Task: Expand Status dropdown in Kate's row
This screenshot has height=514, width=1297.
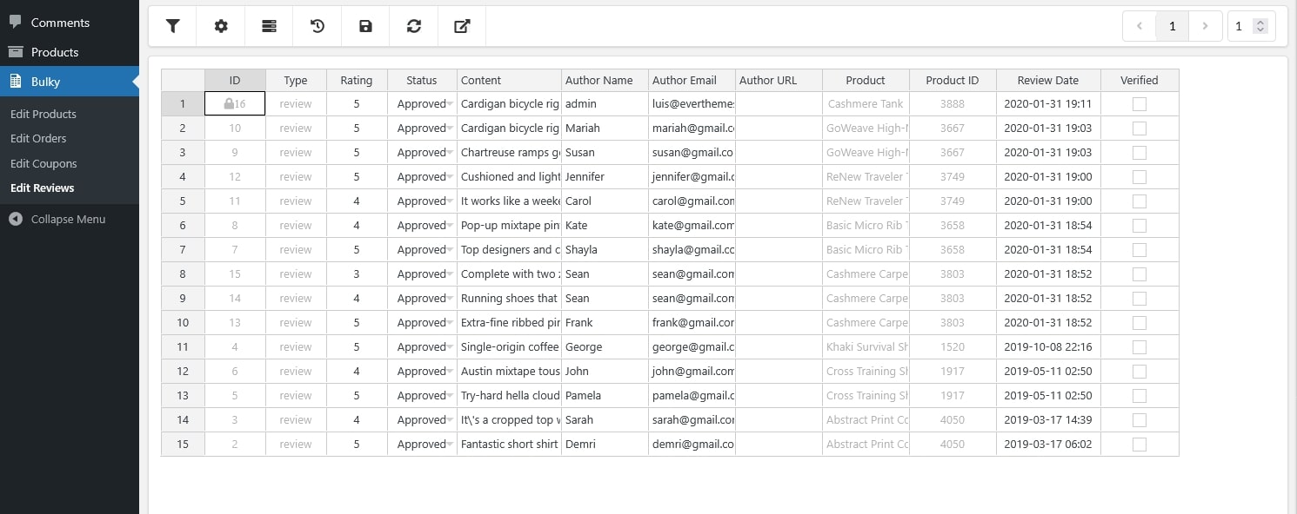Action: pyautogui.click(x=450, y=226)
